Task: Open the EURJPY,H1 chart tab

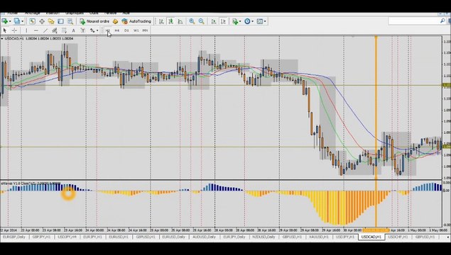Action: click(x=92, y=237)
